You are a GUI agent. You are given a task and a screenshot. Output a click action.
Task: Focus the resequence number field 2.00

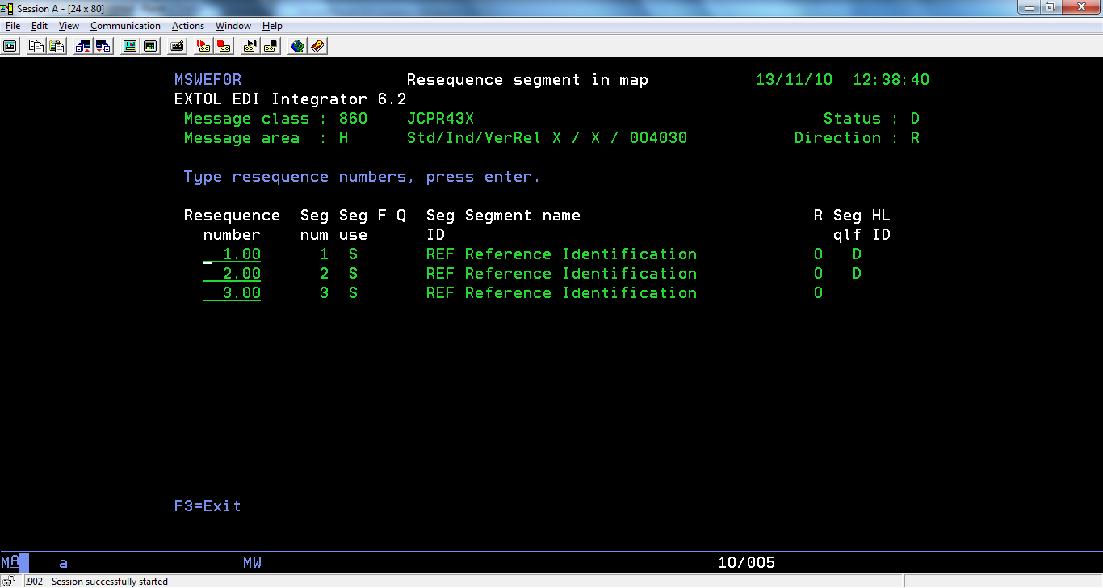tap(232, 274)
